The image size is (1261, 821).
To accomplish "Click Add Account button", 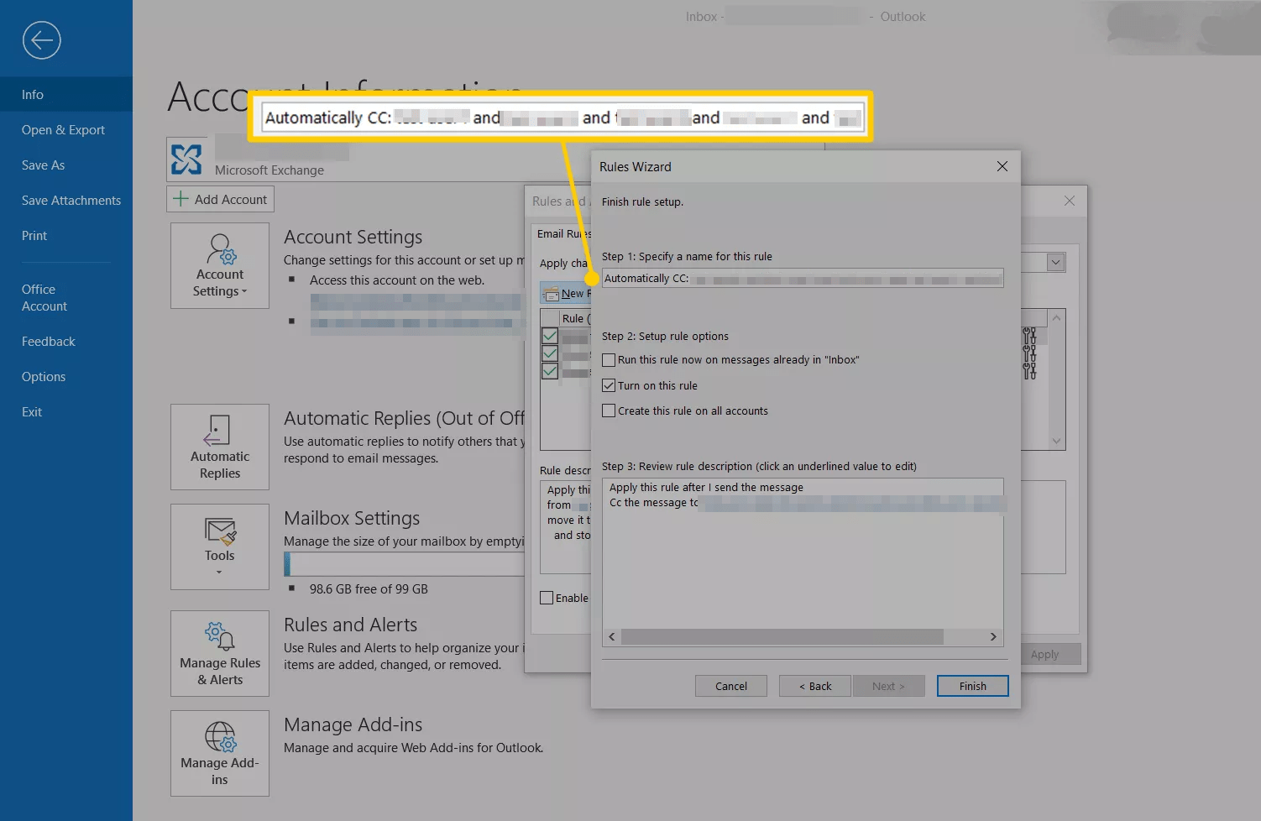I will pyautogui.click(x=220, y=199).
